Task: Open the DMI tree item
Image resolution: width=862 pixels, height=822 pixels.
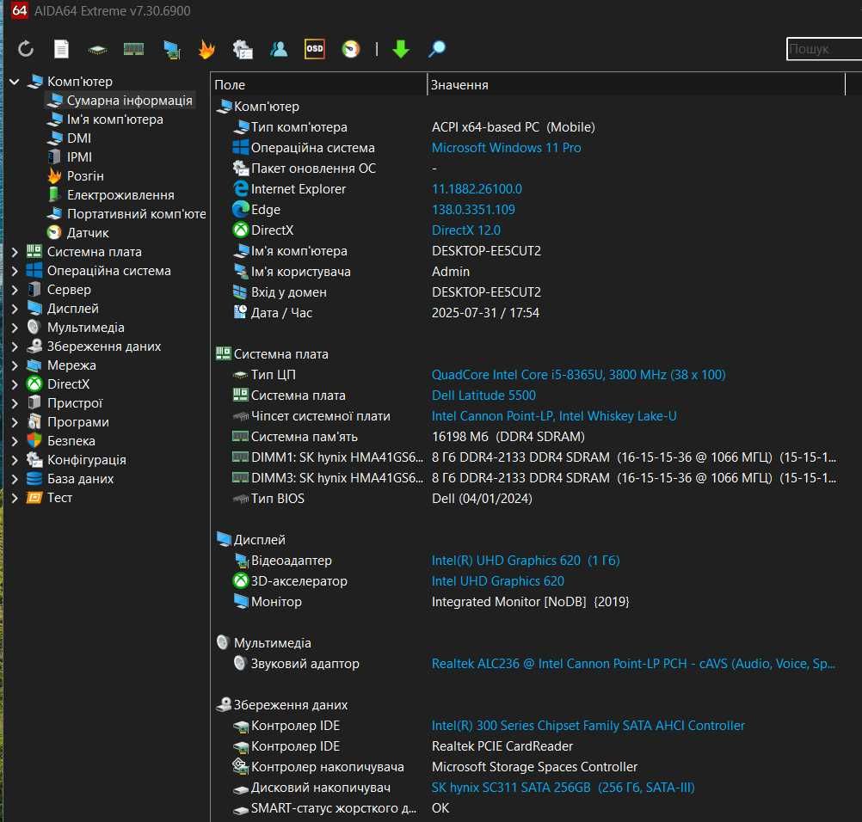Action: 78,138
